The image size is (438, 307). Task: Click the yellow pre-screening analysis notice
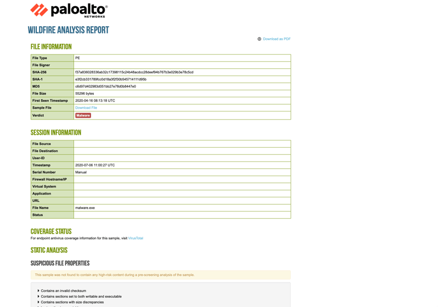point(160,275)
